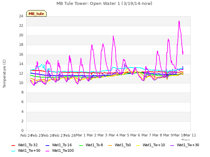Click the 0 y-axis tick label

22,131
